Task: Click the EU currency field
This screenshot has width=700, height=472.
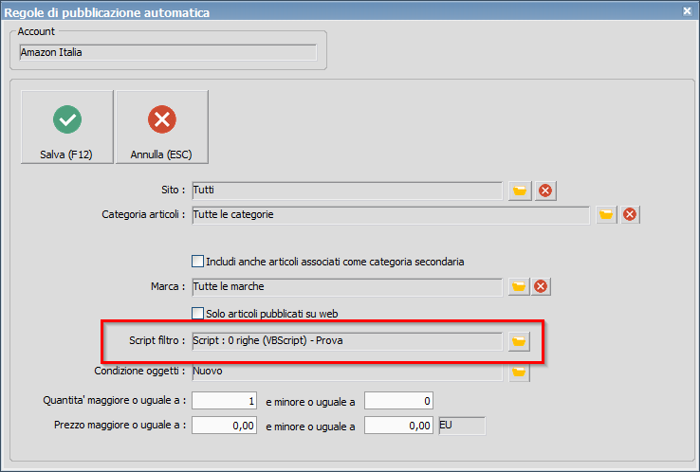Action: click(462, 426)
